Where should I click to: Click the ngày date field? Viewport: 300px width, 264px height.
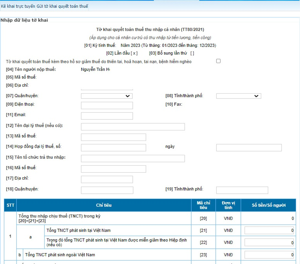pos(249,148)
